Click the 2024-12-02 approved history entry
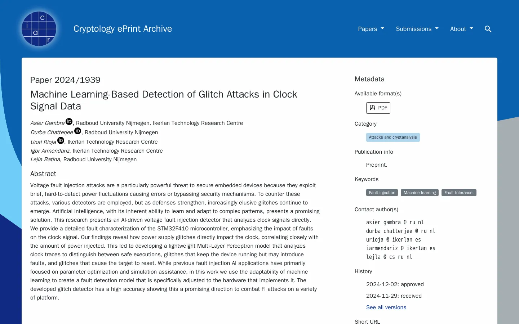Image resolution: width=519 pixels, height=324 pixels. 395,284
